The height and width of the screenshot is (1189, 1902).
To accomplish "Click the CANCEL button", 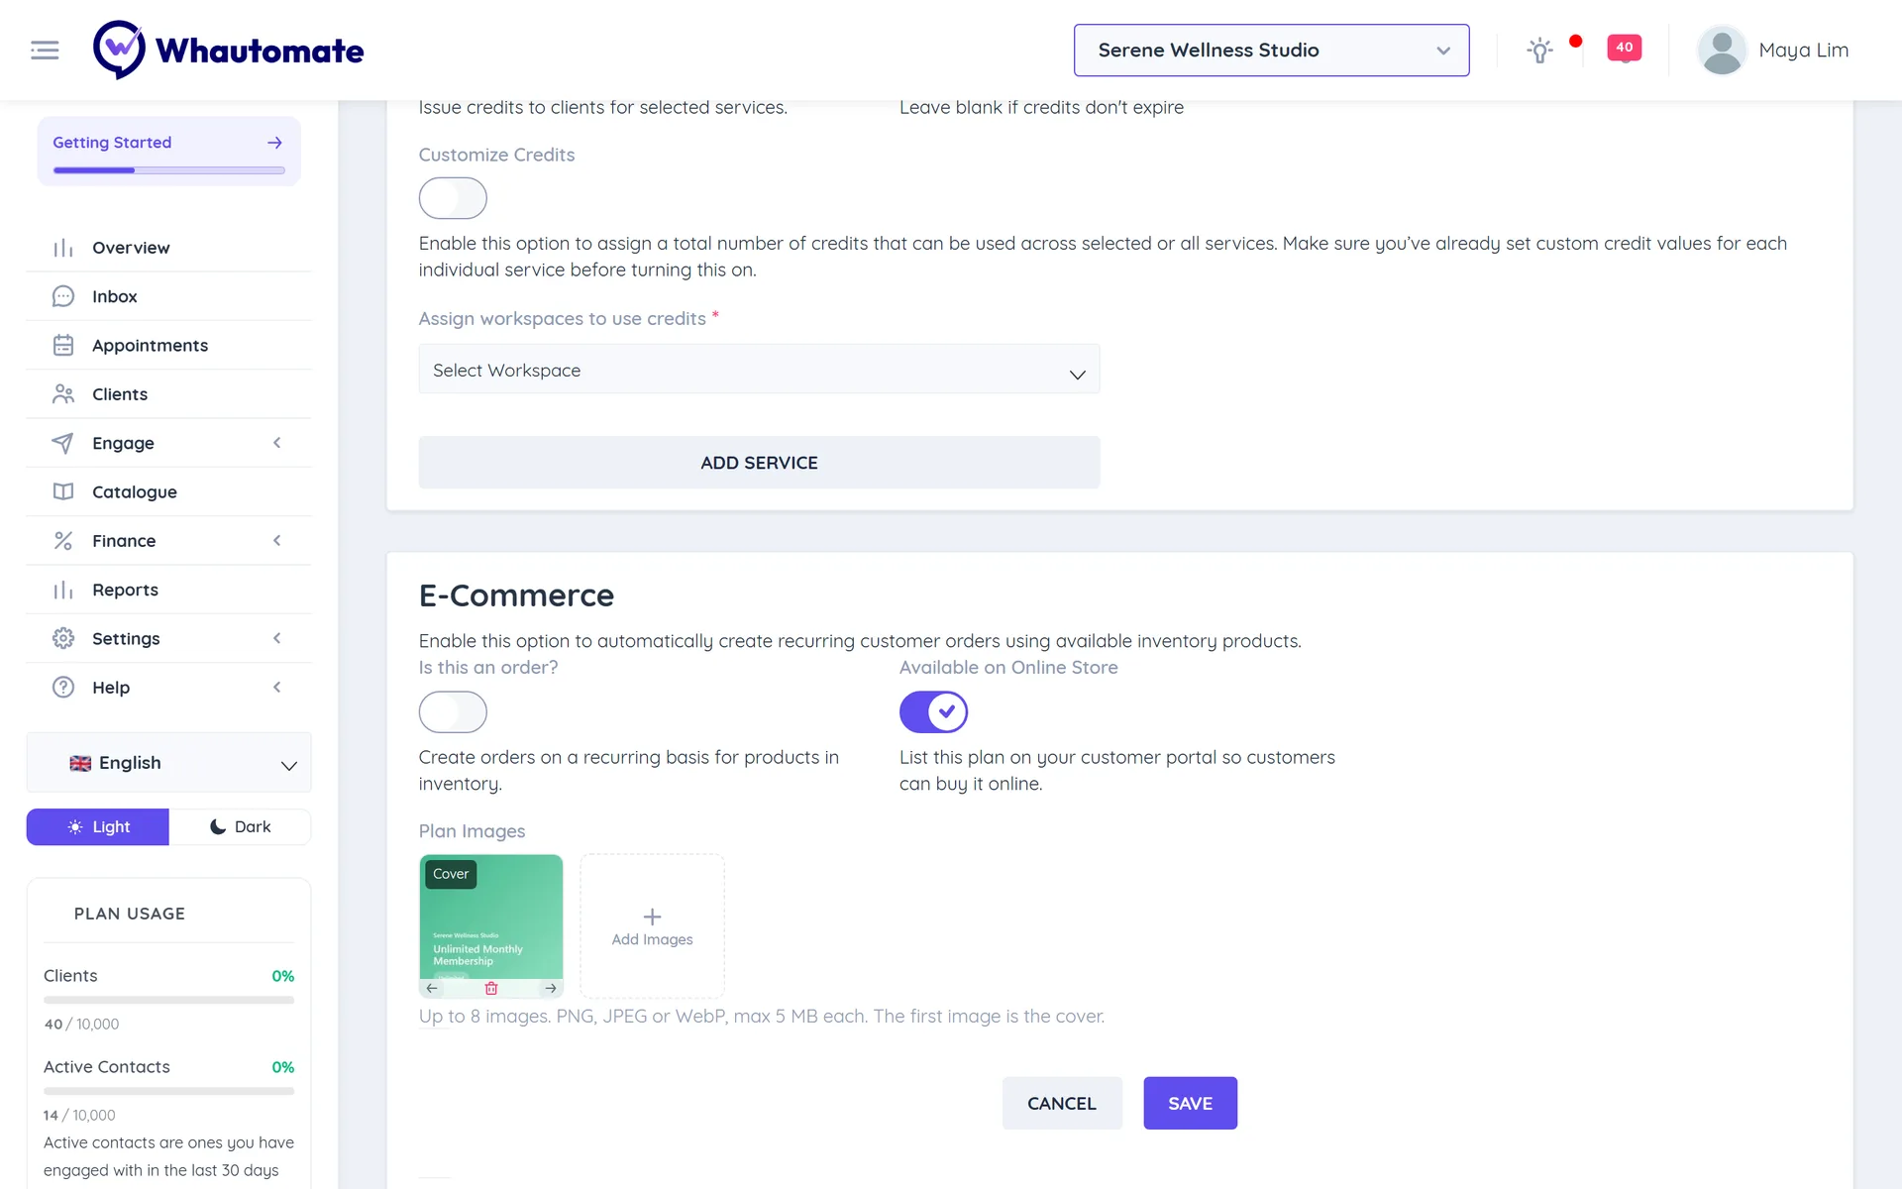I will click(x=1062, y=1103).
